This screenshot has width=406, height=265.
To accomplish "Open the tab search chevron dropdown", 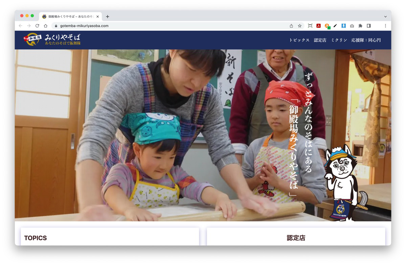I will pyautogui.click(x=385, y=16).
